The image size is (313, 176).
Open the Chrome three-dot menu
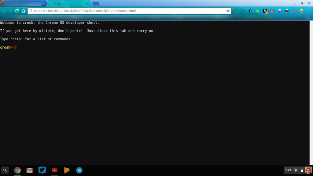309,11
